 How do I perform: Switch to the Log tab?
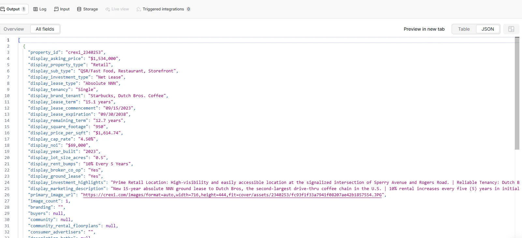(x=40, y=9)
